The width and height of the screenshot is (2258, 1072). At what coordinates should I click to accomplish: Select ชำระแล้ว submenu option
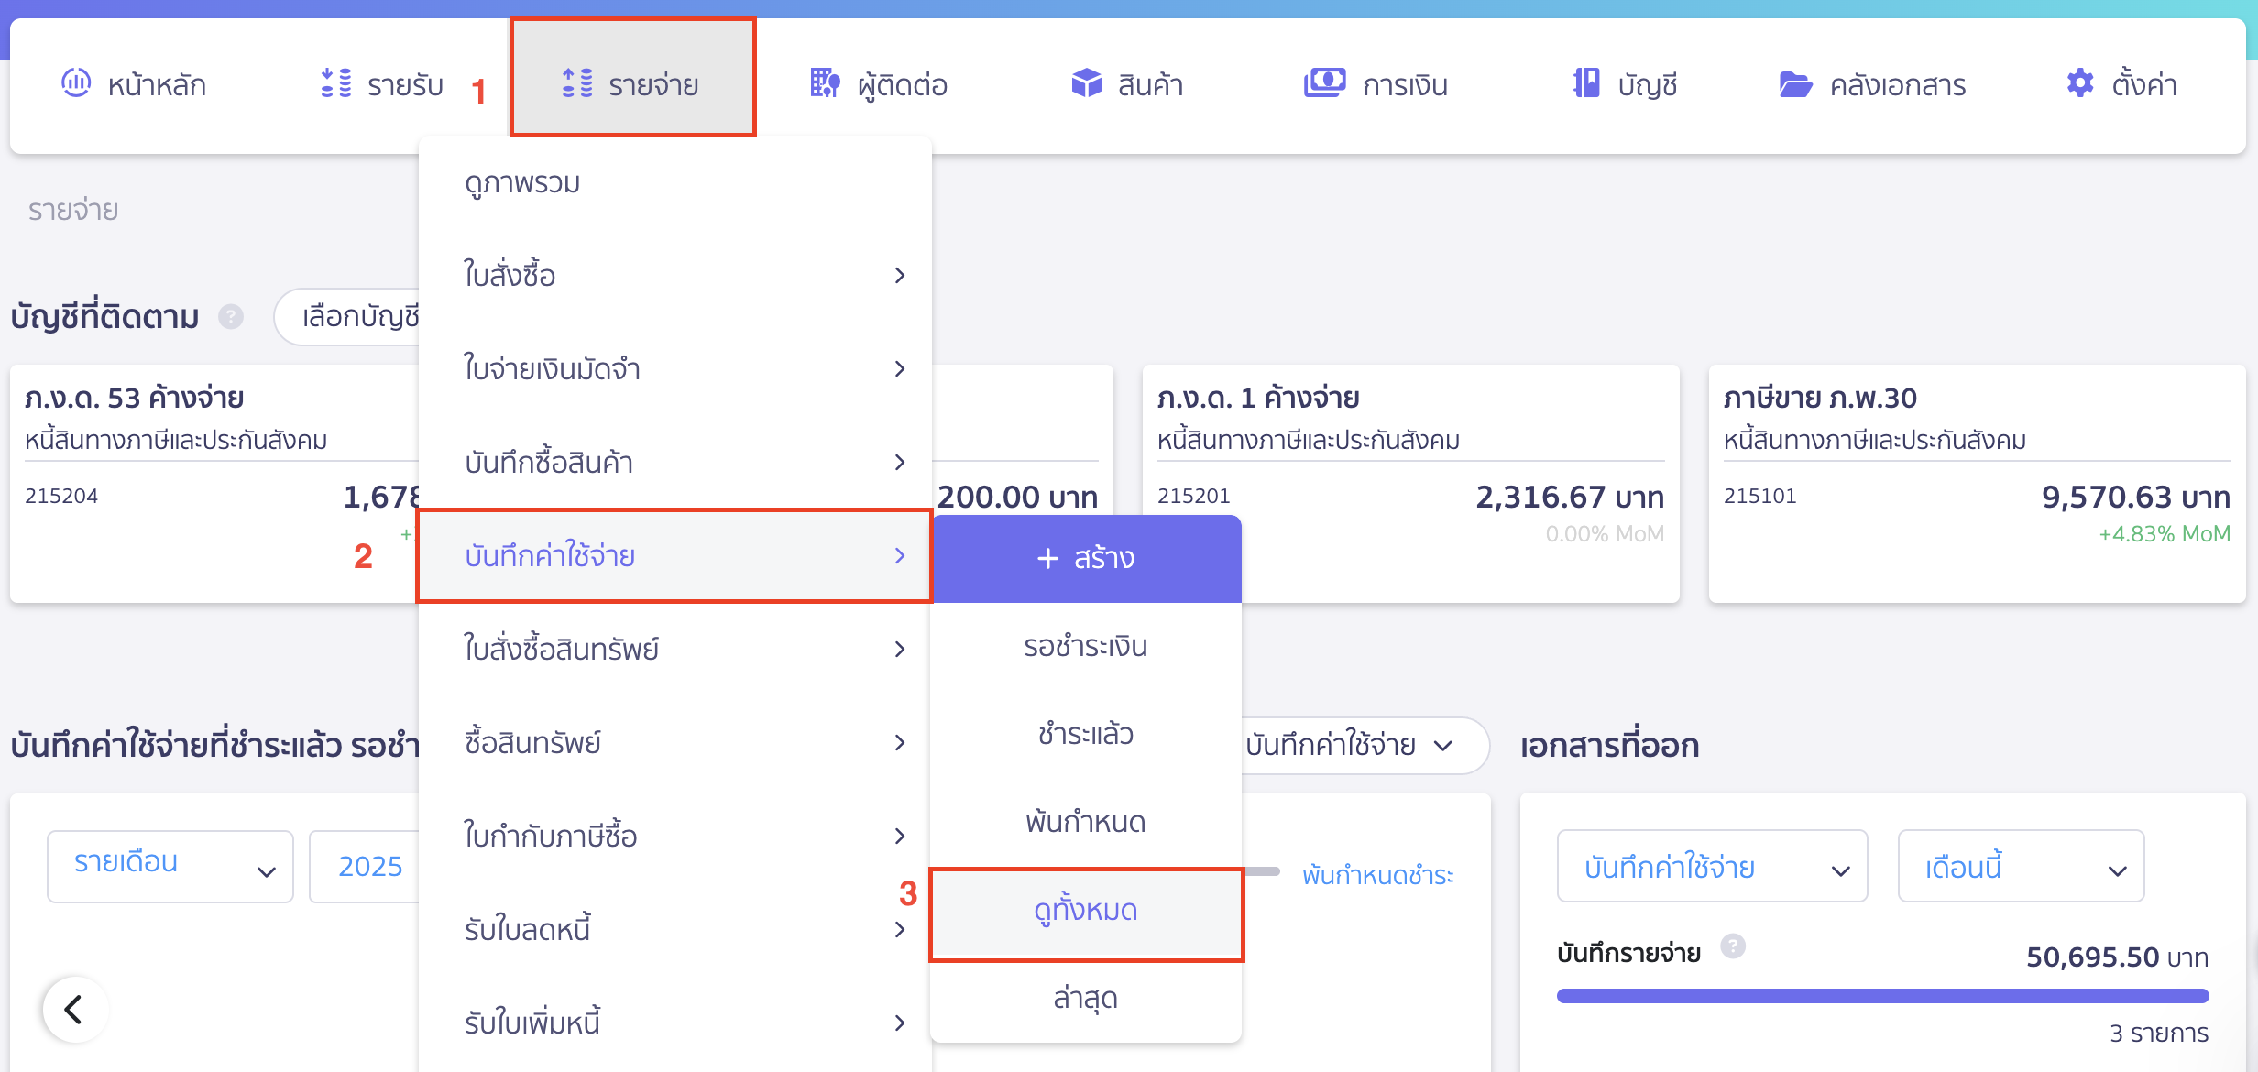coord(1086,734)
